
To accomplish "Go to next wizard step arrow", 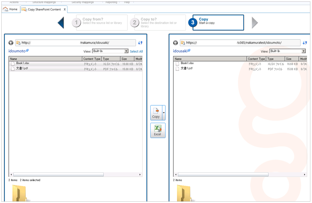I will [x=255, y=23].
